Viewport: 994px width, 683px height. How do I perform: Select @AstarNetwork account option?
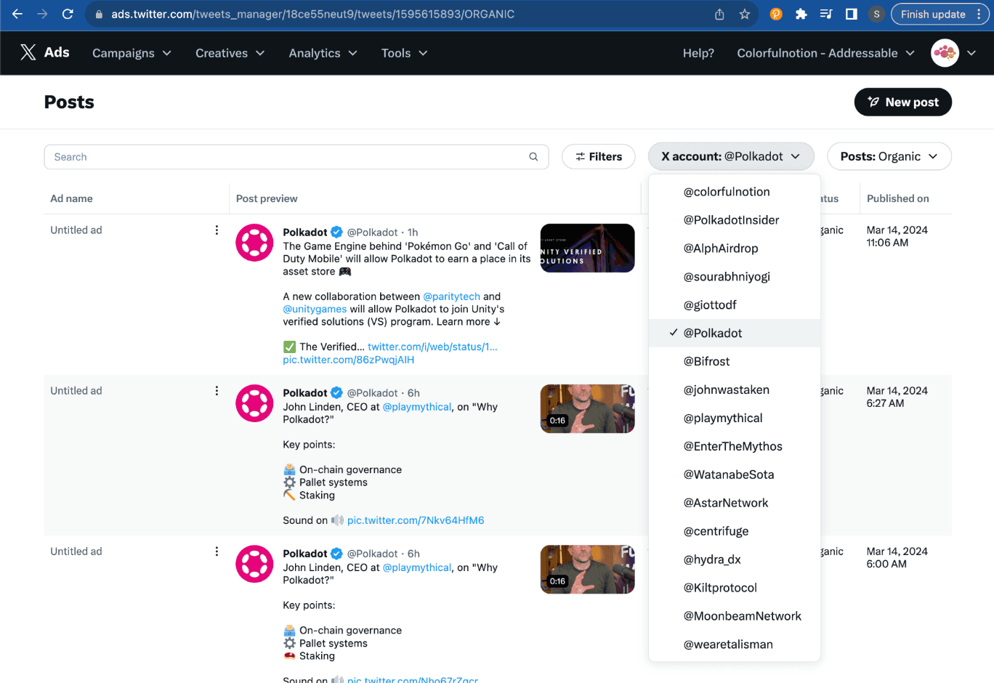coord(735,504)
